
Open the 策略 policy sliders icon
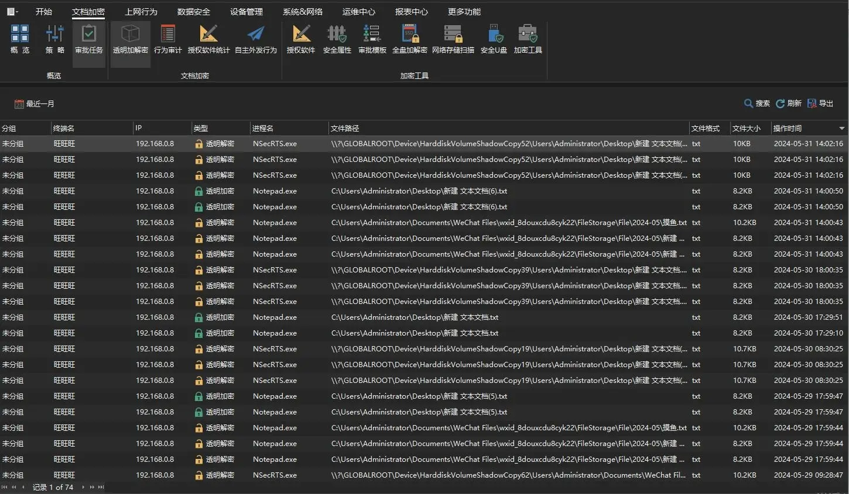pyautogui.click(x=55, y=34)
